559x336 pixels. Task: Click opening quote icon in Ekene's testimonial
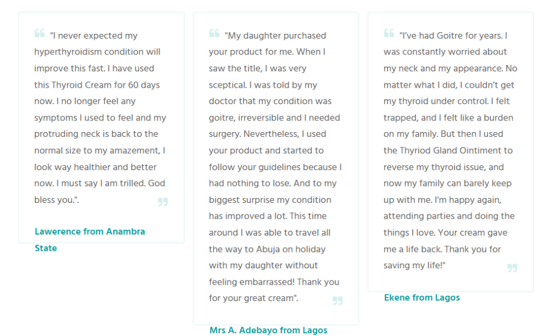[x=389, y=33]
